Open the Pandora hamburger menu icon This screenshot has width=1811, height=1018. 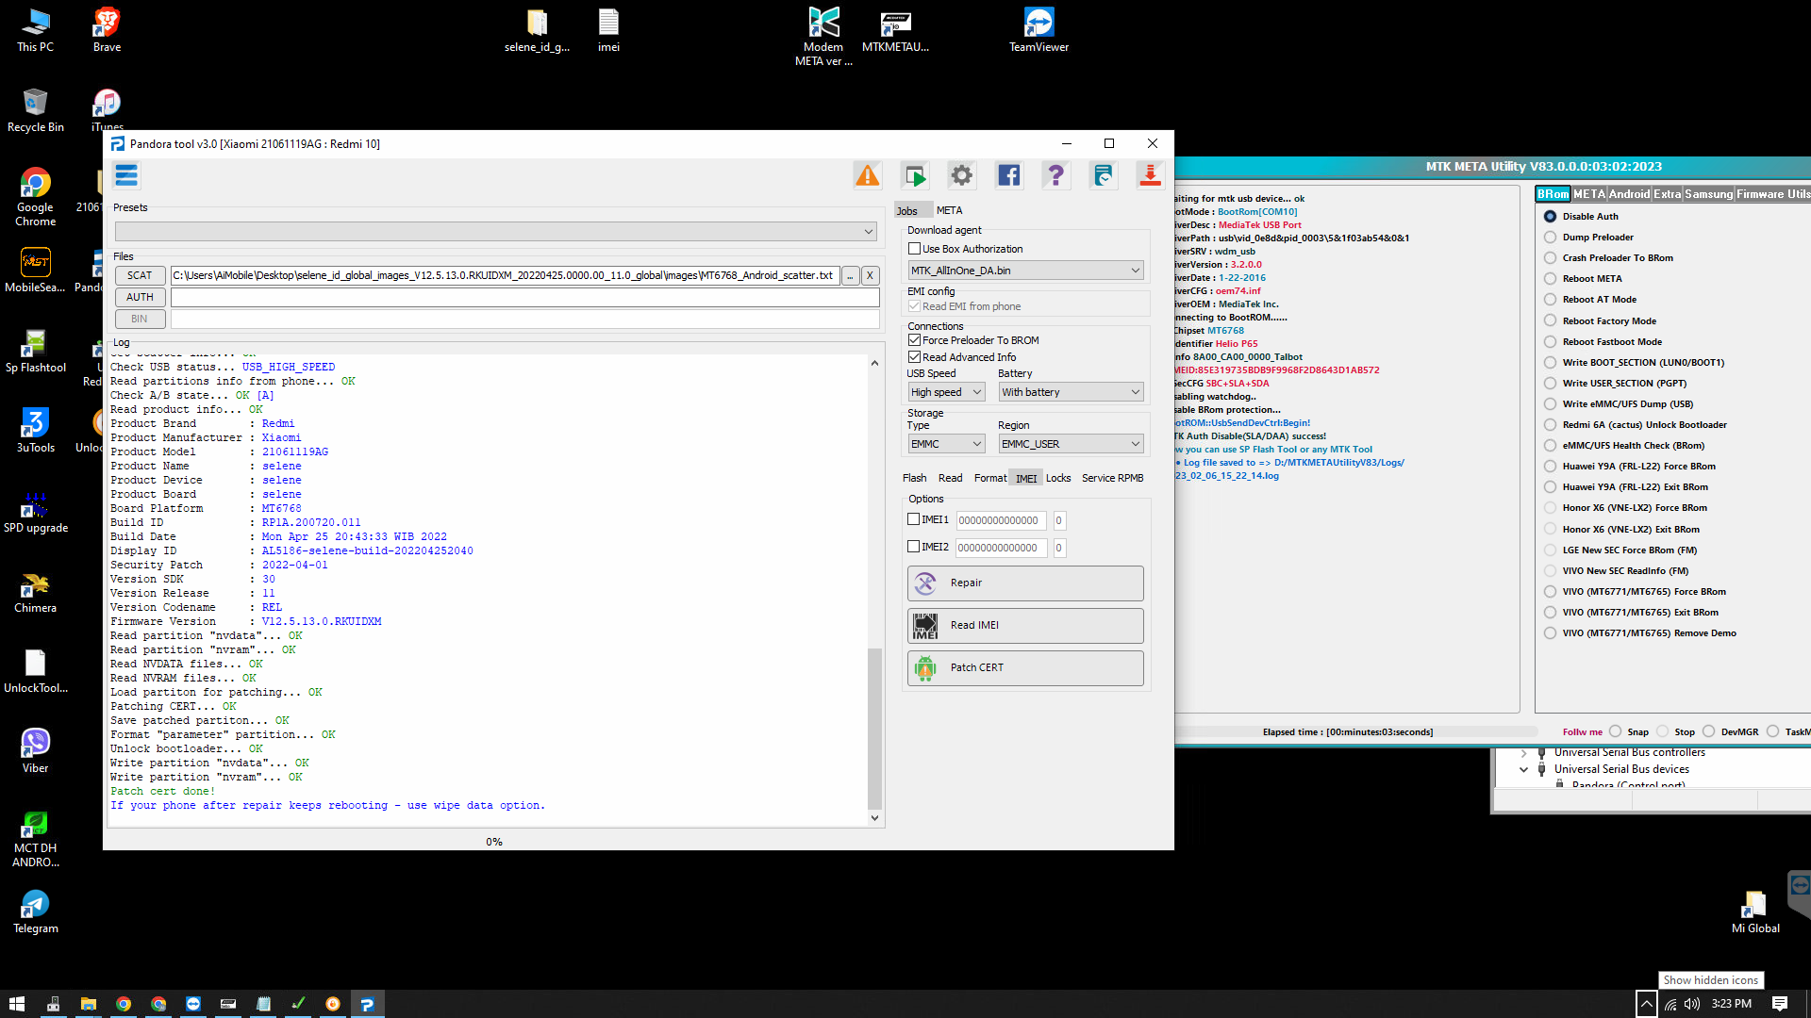point(126,175)
